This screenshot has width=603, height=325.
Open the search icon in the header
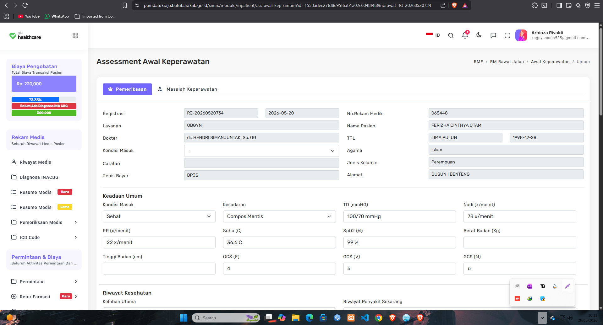click(451, 35)
